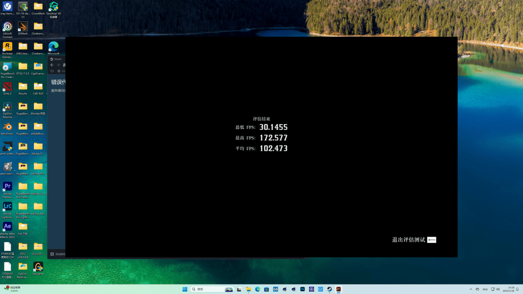Launch Adobe After Effects 2022 shortcut
This screenshot has height=294, width=523.
click(x=7, y=226)
